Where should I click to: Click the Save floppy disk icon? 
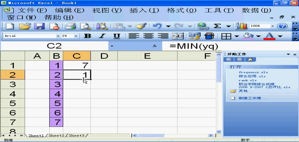coord(39,26)
